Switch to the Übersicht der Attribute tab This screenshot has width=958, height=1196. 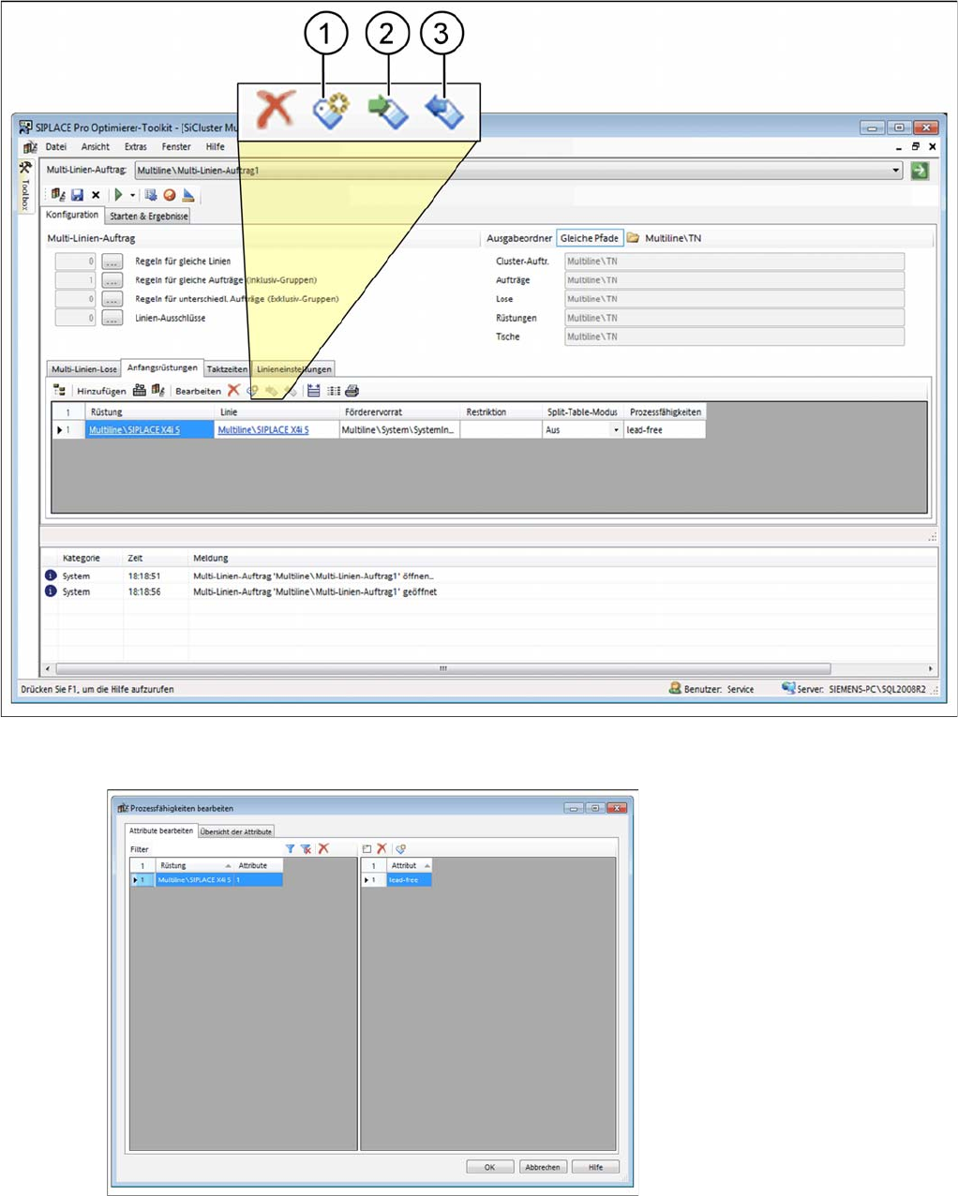click(x=236, y=831)
